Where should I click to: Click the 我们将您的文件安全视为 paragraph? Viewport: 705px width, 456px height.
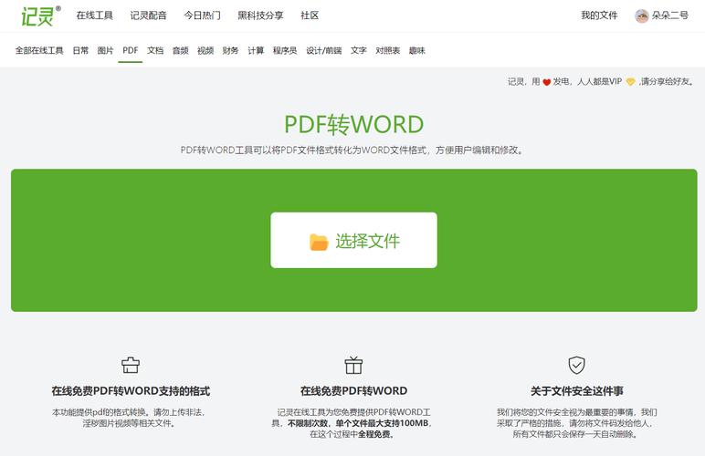click(576, 423)
